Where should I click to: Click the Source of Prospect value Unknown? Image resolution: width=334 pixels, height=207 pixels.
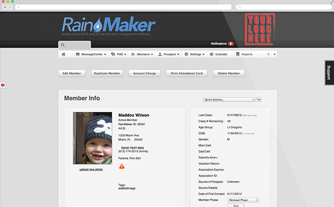coord(233,182)
